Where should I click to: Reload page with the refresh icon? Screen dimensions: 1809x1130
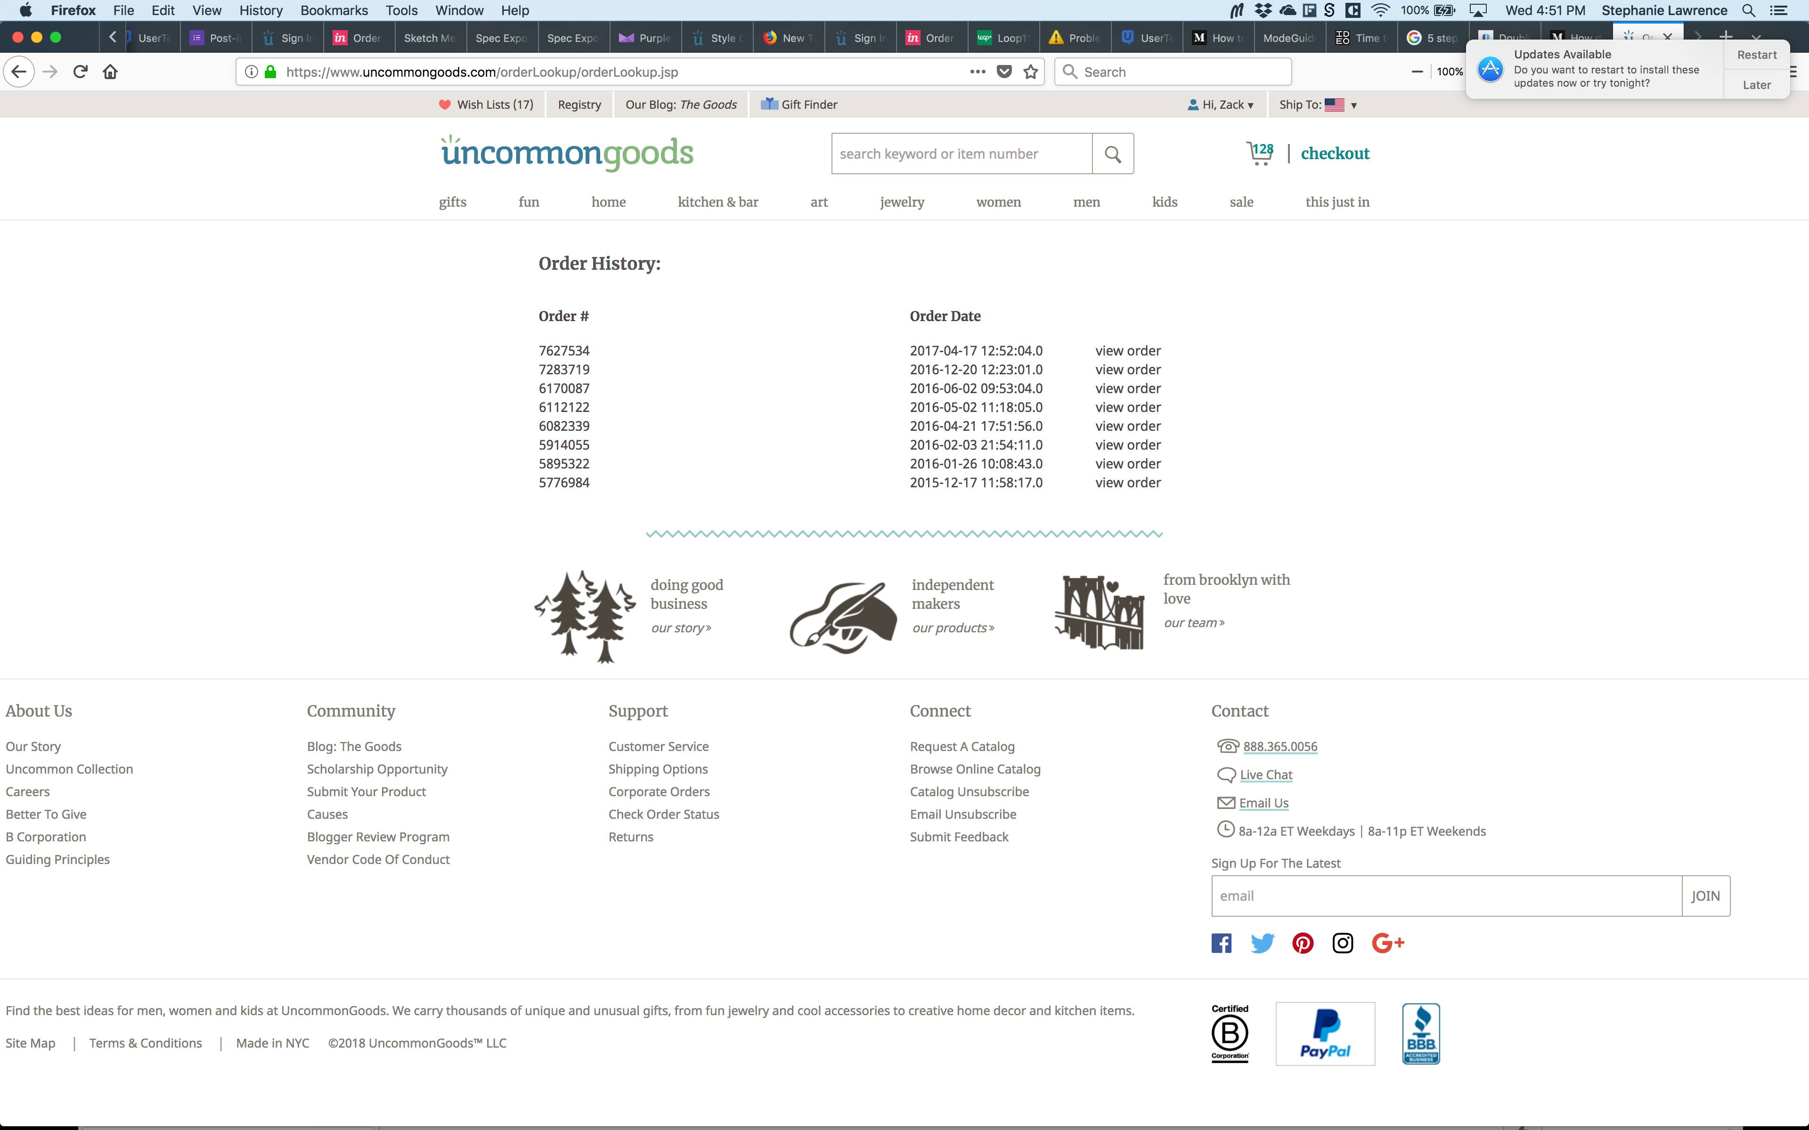click(x=80, y=72)
